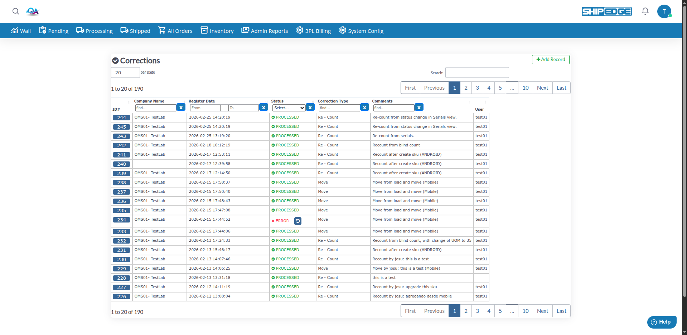Open the notifications bell

[x=645, y=11]
